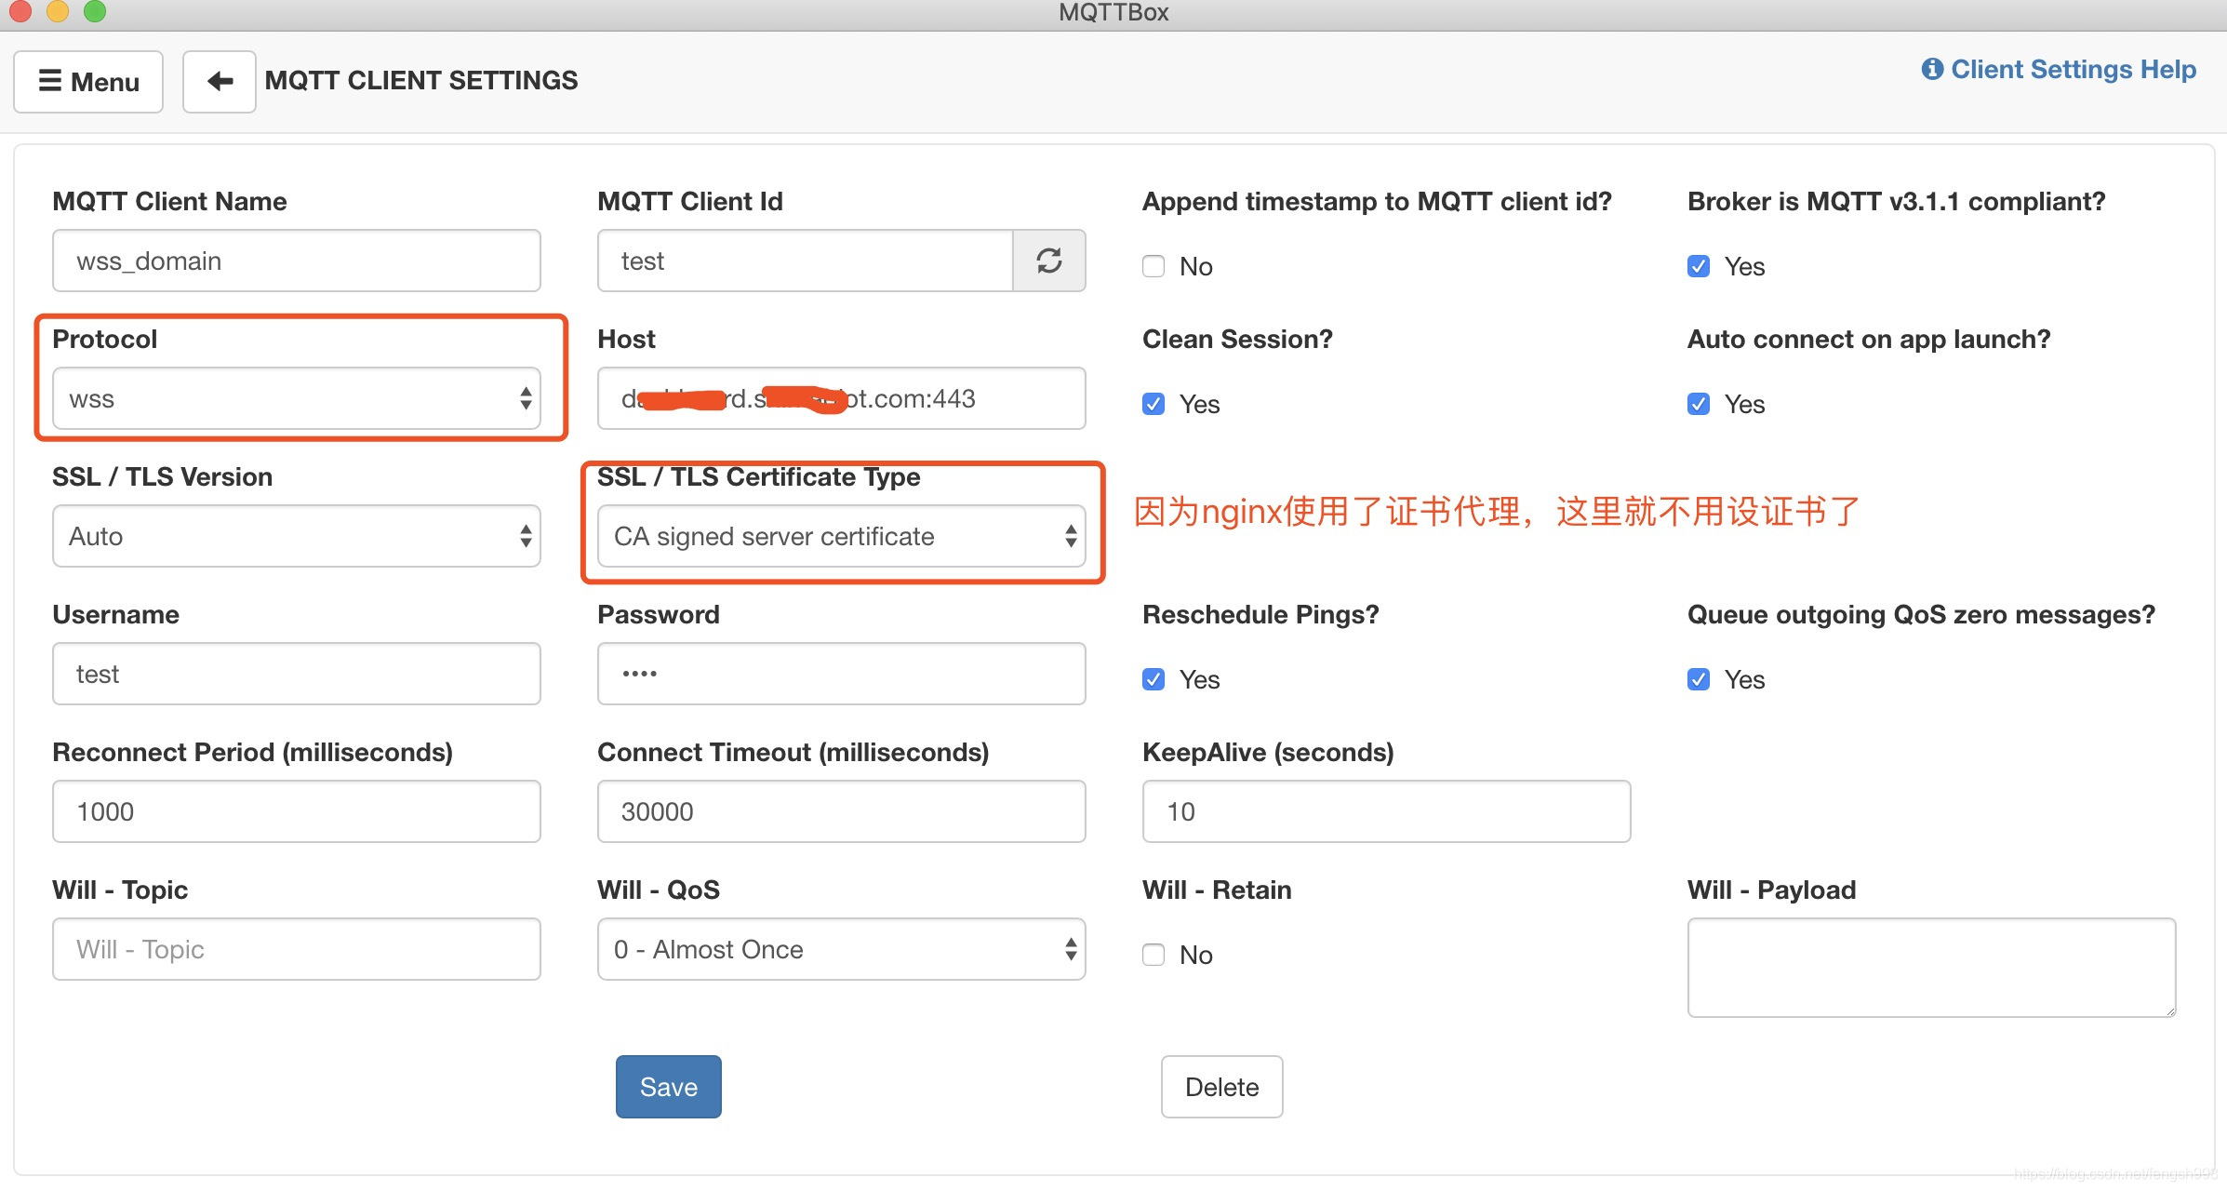Click the Will - Payload text area
2227x1191 pixels.
pos(1932,968)
